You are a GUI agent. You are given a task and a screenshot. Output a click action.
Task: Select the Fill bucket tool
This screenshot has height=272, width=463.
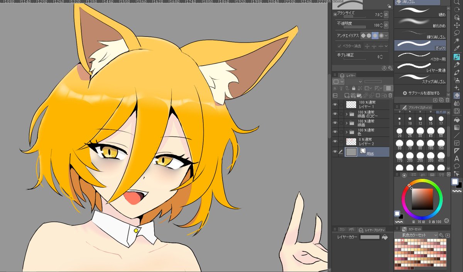(x=456, y=119)
